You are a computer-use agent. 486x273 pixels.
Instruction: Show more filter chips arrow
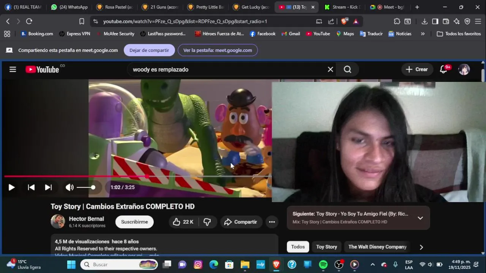(421, 247)
